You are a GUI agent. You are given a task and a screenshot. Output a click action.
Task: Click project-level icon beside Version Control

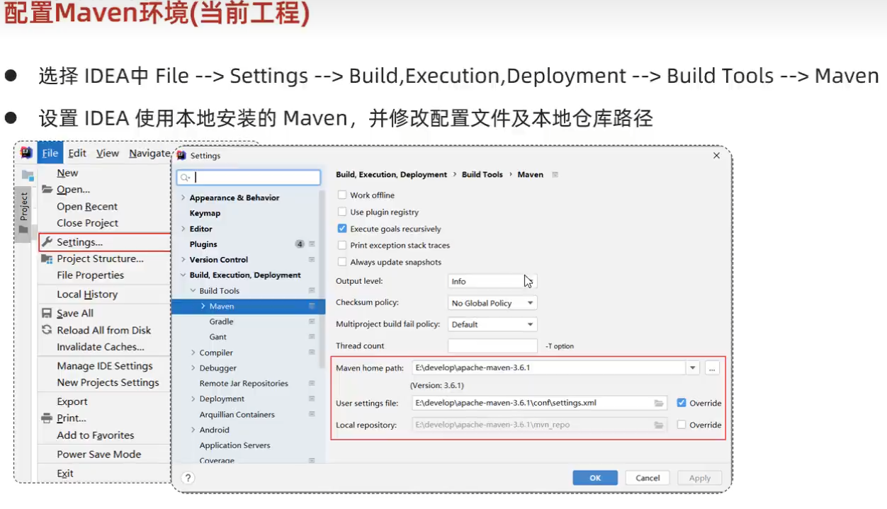pyautogui.click(x=312, y=260)
